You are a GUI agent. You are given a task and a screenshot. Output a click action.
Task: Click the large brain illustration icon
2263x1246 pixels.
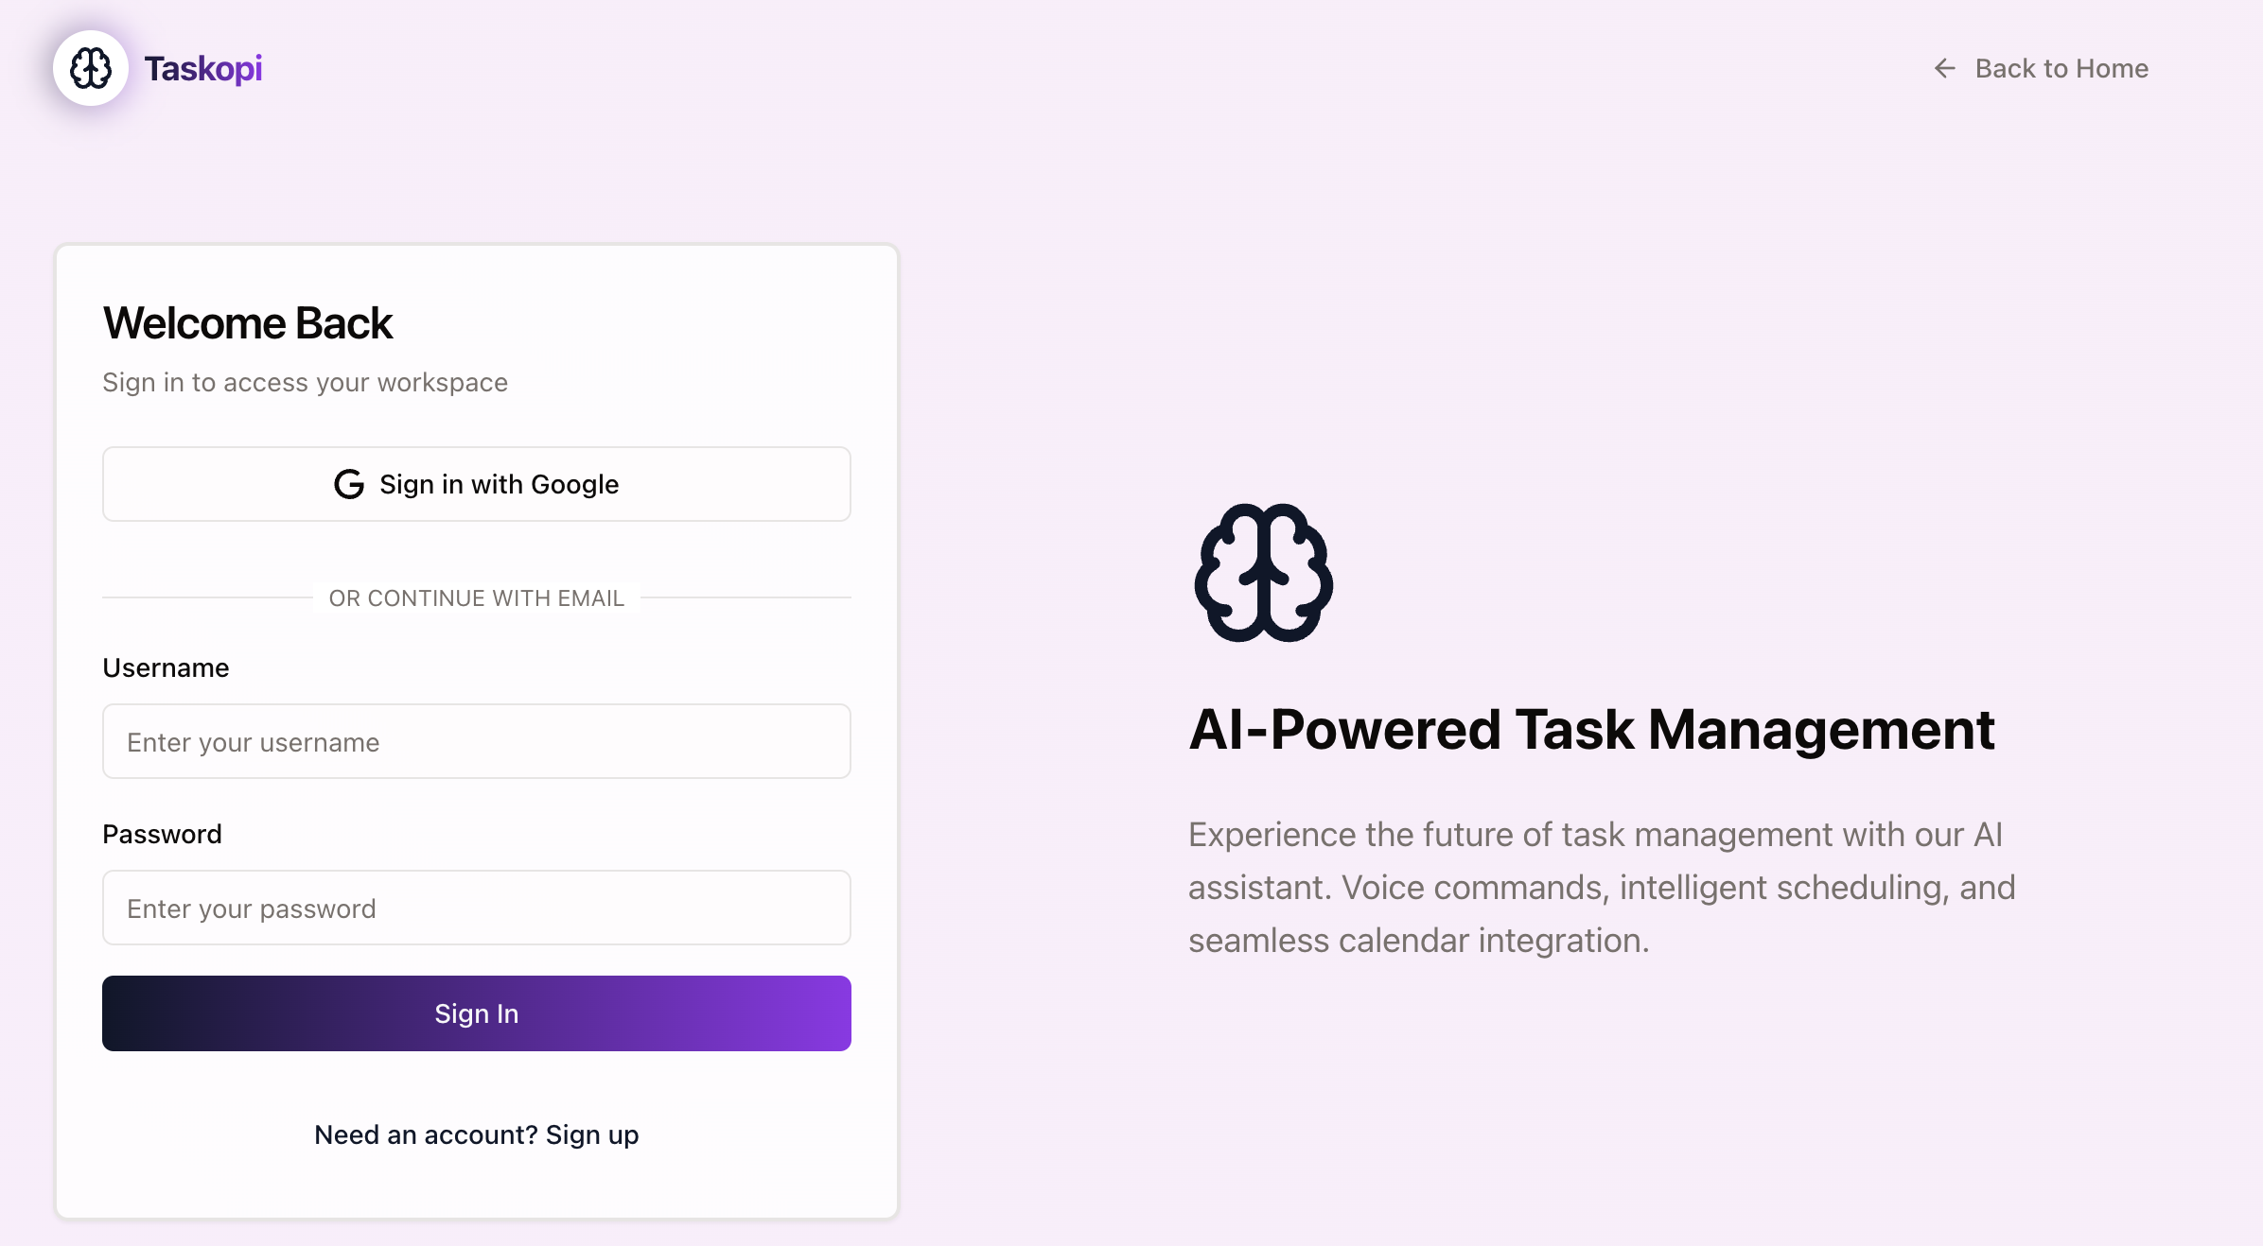click(x=1264, y=573)
